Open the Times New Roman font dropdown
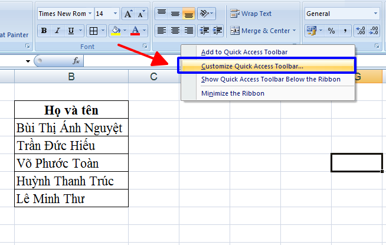 [x=90, y=14]
